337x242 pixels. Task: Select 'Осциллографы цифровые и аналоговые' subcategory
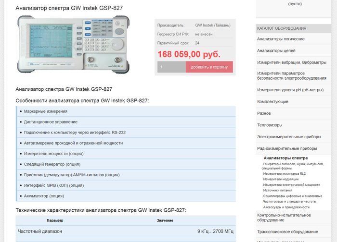pos(293,196)
